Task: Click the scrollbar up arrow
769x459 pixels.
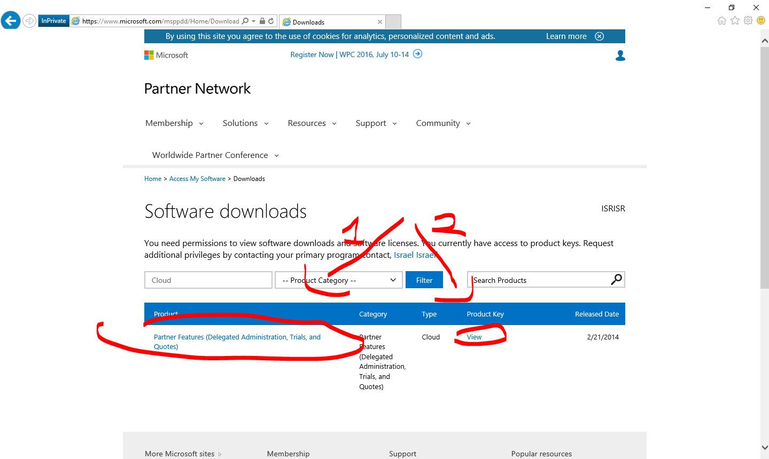Action: tap(764, 40)
